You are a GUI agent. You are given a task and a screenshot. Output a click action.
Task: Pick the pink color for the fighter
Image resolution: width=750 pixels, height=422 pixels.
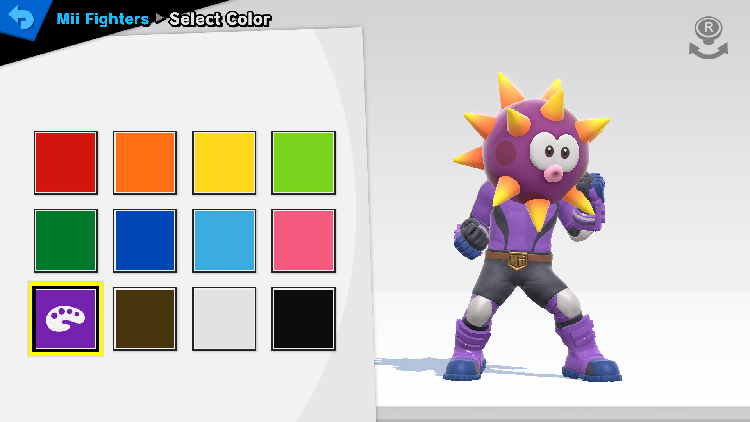[x=305, y=241]
